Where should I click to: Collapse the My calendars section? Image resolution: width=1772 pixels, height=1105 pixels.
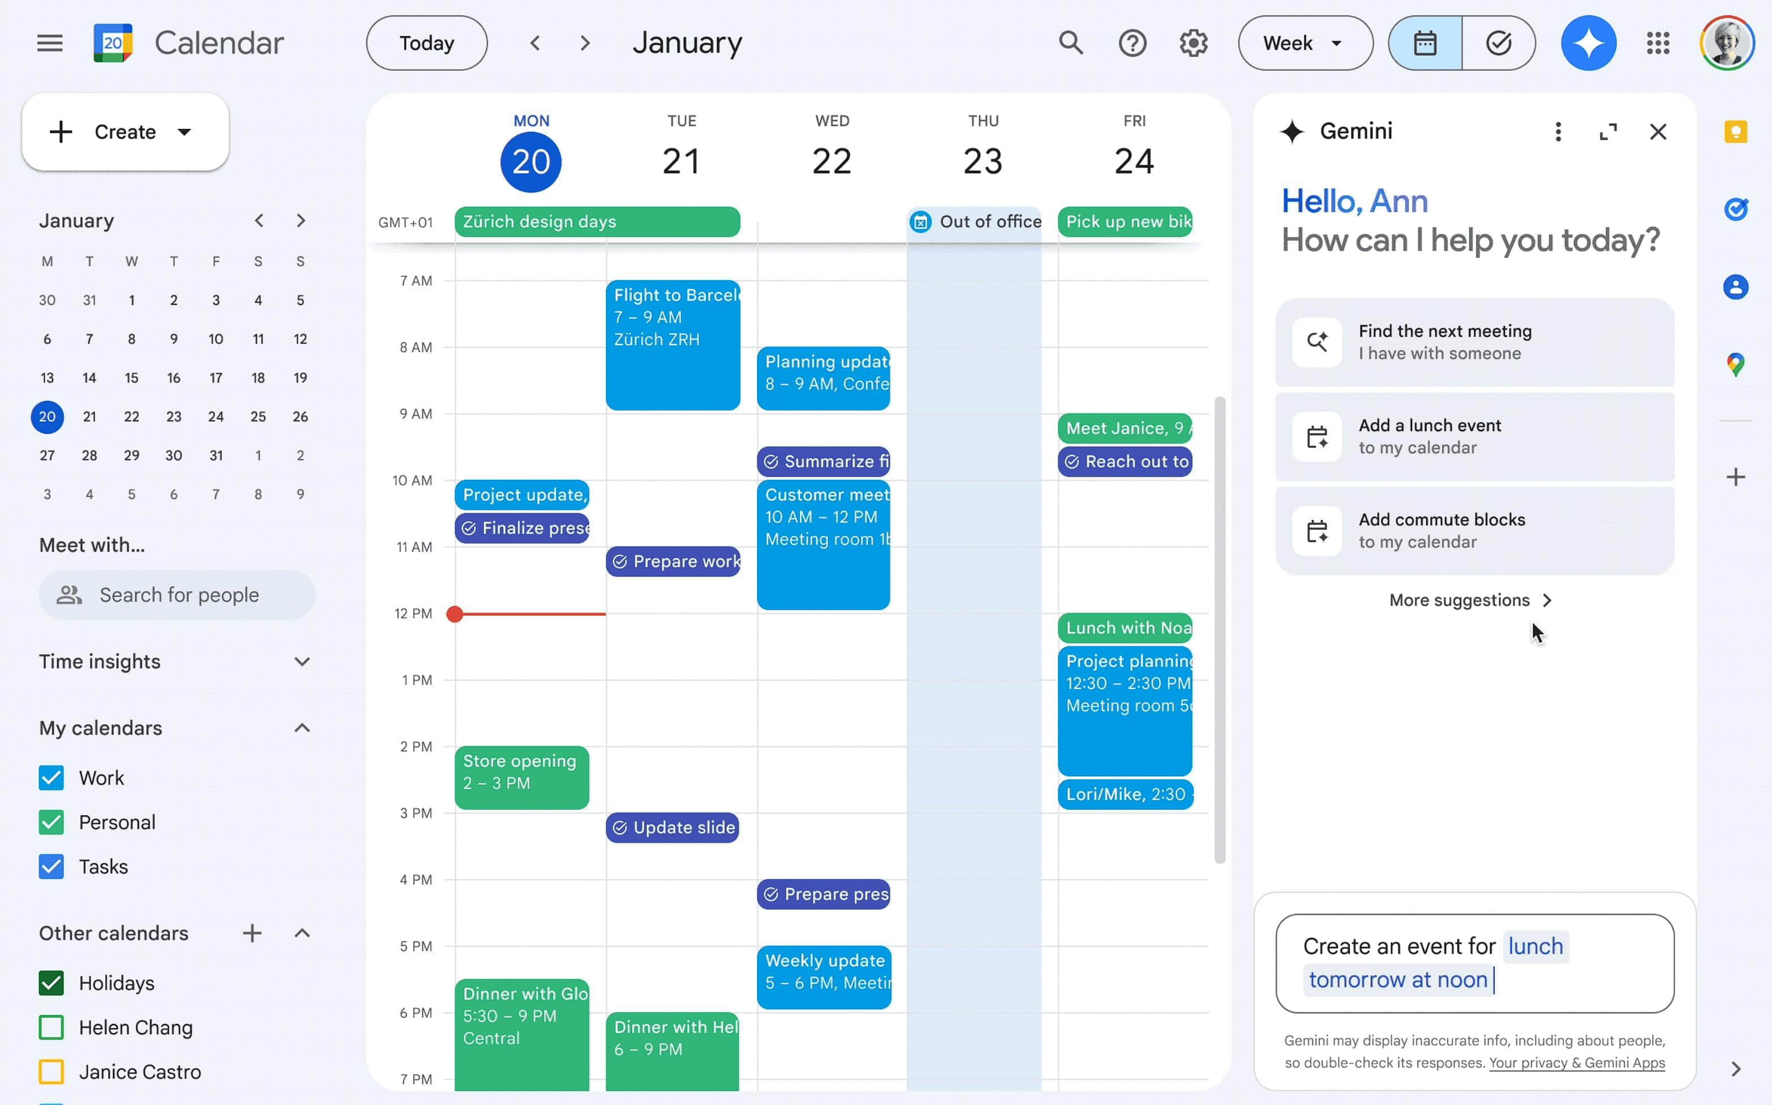pyautogui.click(x=302, y=728)
